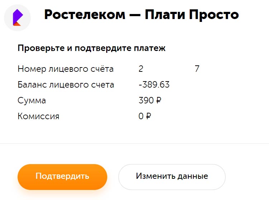This screenshot has height=200, width=269.
Task: Click the amount number 390
Action: (146, 101)
